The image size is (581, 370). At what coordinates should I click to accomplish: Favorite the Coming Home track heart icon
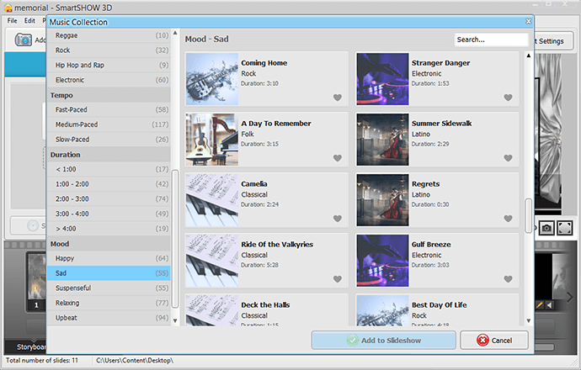tap(337, 98)
